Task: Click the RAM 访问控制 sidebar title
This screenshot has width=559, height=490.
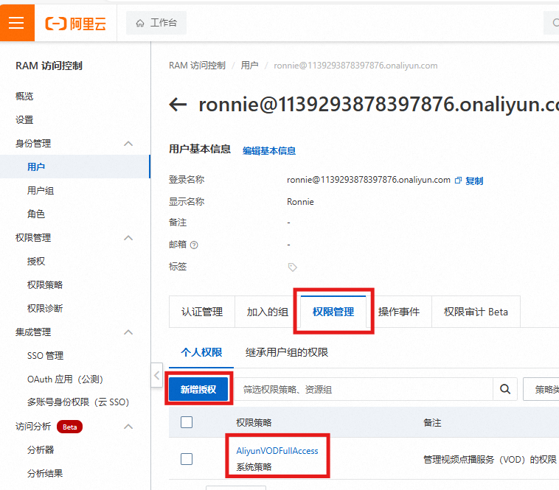Action: (x=49, y=66)
